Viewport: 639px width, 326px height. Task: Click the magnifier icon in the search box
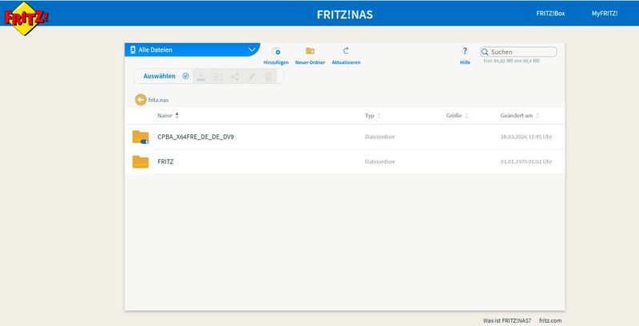click(485, 52)
